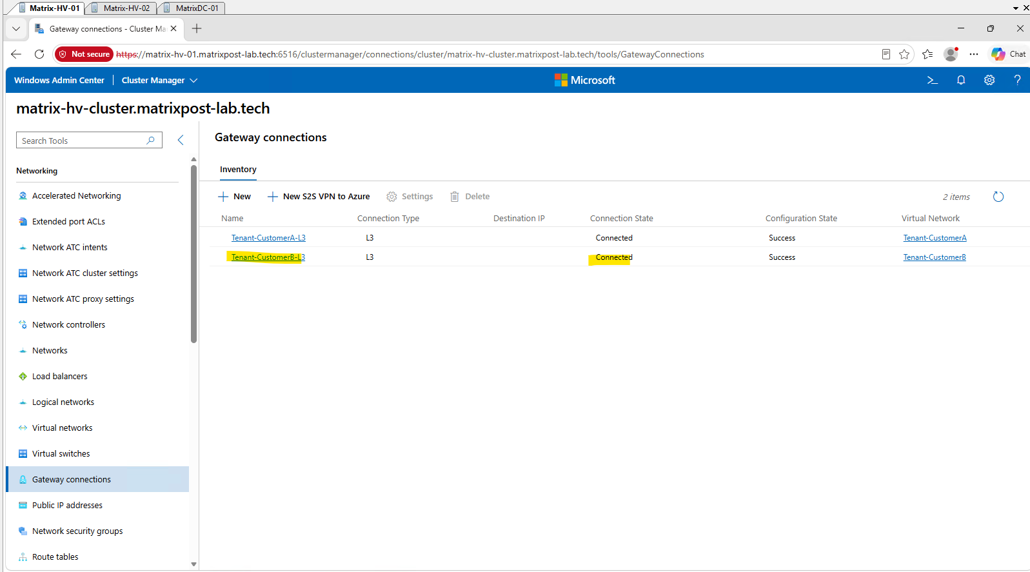Screen dimensions: 1030x572
Task: Create a new S2S VPN to Azure
Action: (x=319, y=197)
